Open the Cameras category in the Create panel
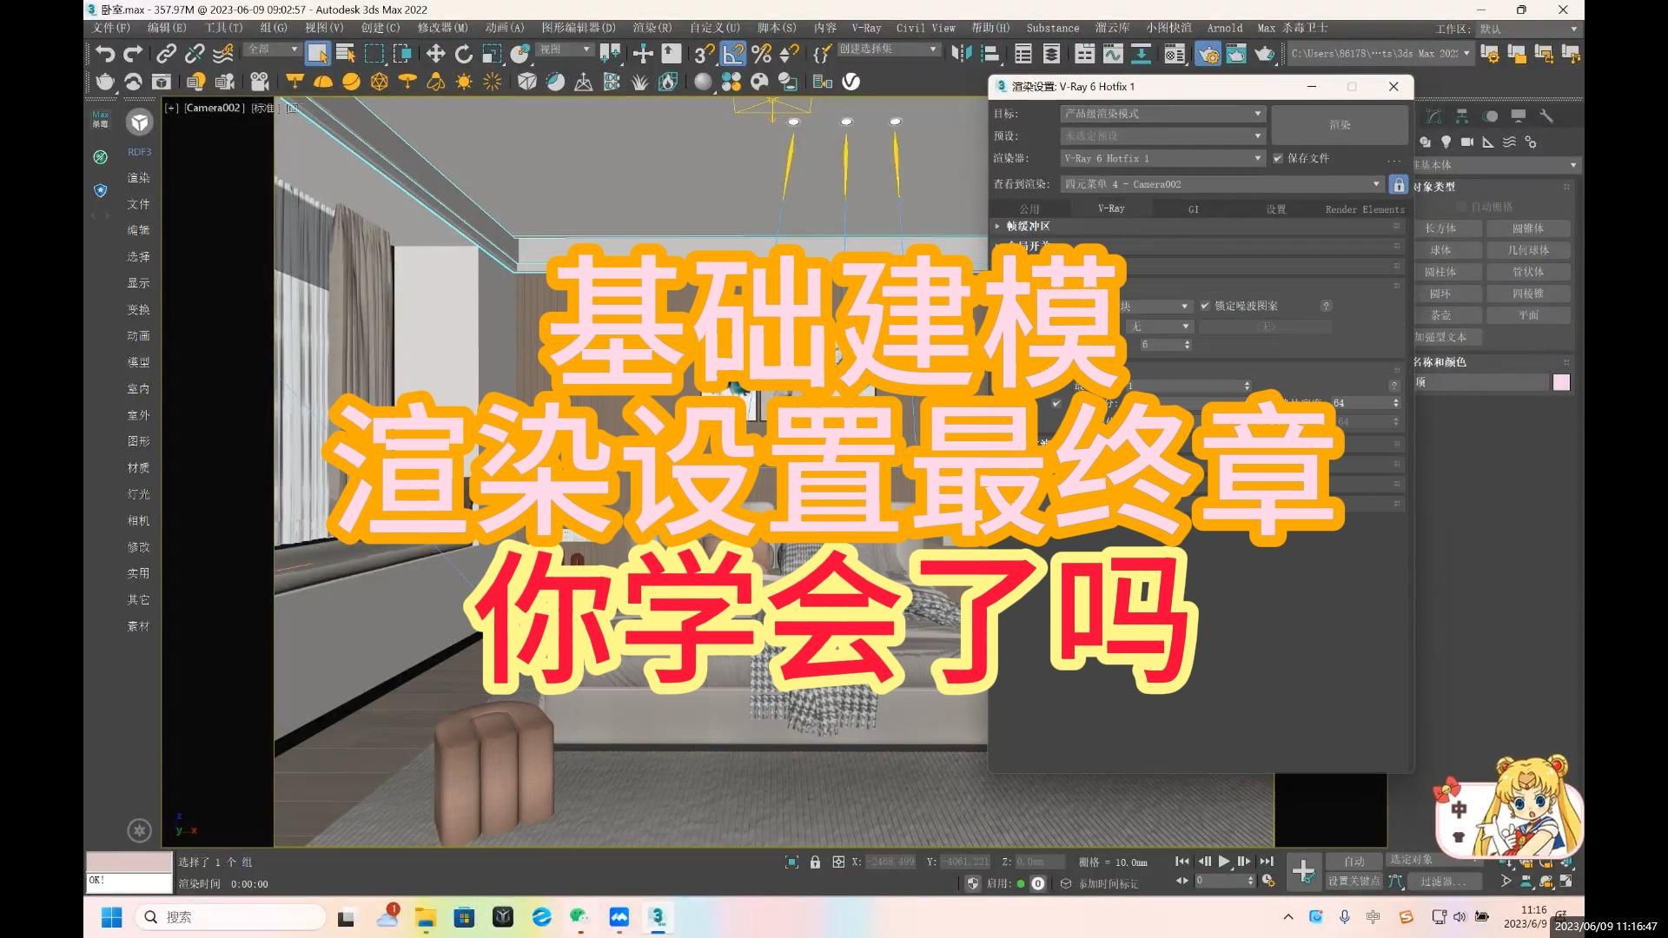1668x938 pixels. (1467, 142)
